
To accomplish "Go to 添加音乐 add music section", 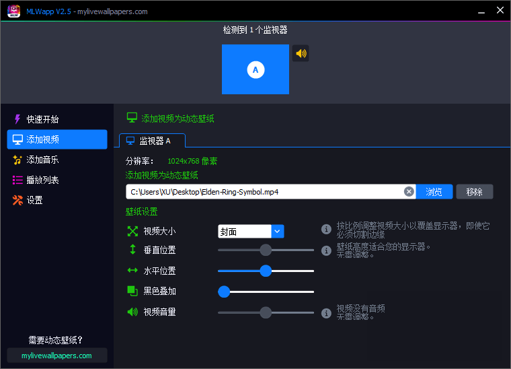I will [57, 160].
